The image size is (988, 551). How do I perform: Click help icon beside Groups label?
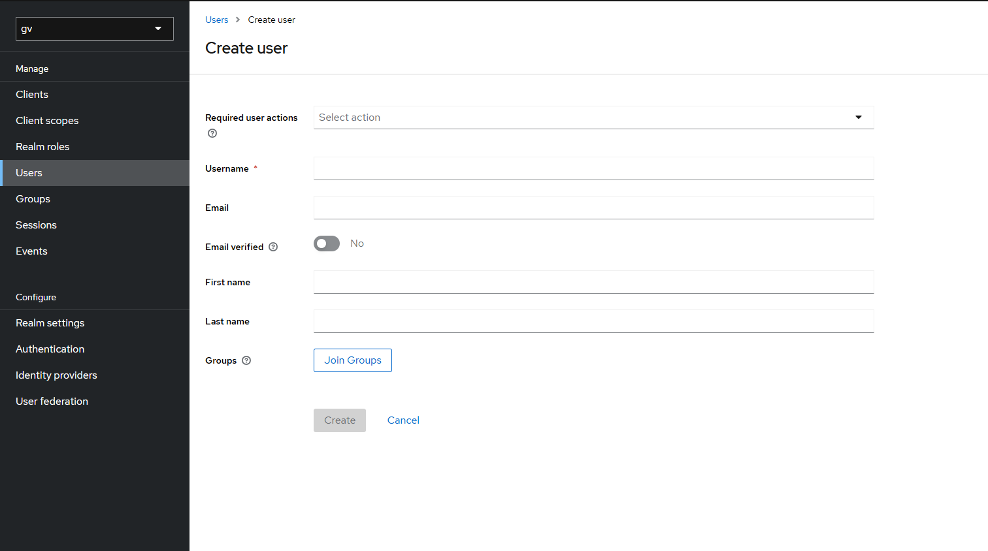(246, 360)
